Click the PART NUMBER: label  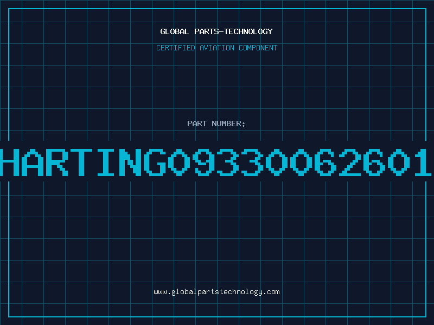(x=216, y=123)
